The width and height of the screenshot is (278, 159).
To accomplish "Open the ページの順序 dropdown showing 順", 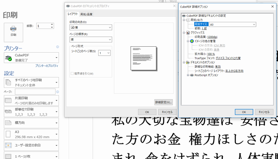I will (91, 40).
